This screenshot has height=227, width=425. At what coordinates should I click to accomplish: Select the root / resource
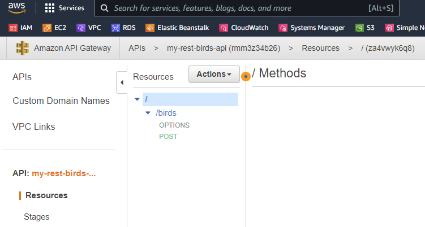tap(190, 99)
